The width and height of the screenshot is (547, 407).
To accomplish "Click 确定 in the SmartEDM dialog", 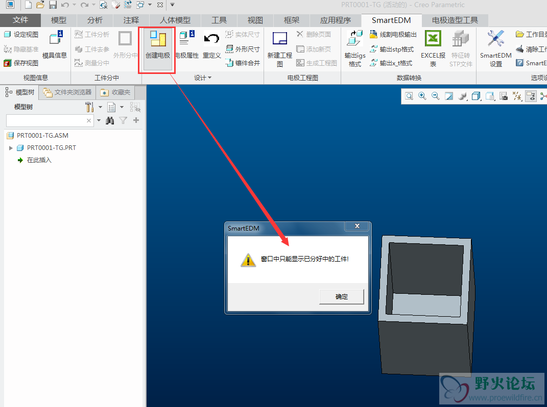I will 342,296.
